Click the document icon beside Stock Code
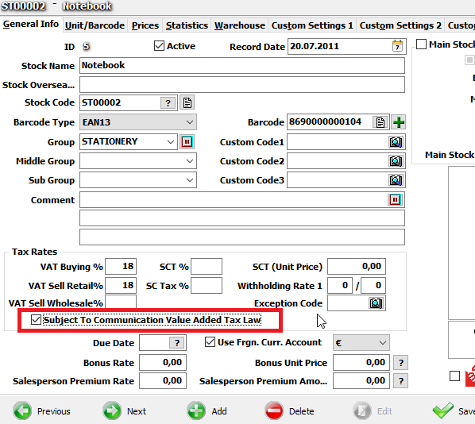Viewport: 475px width, 424px height. [x=187, y=102]
